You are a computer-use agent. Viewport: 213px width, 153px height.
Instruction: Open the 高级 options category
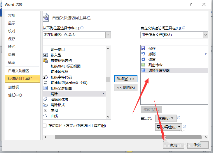pyautogui.click(x=11, y=63)
